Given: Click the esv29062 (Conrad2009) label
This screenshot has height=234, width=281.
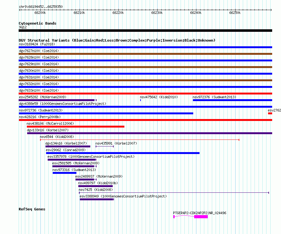Looking at the screenshot, I should (x=66, y=150).
